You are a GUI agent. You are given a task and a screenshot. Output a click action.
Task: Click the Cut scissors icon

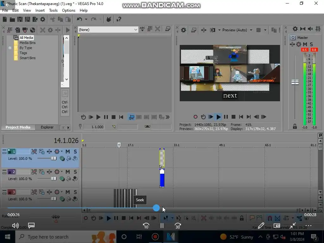pyautogui.click(x=53, y=19)
